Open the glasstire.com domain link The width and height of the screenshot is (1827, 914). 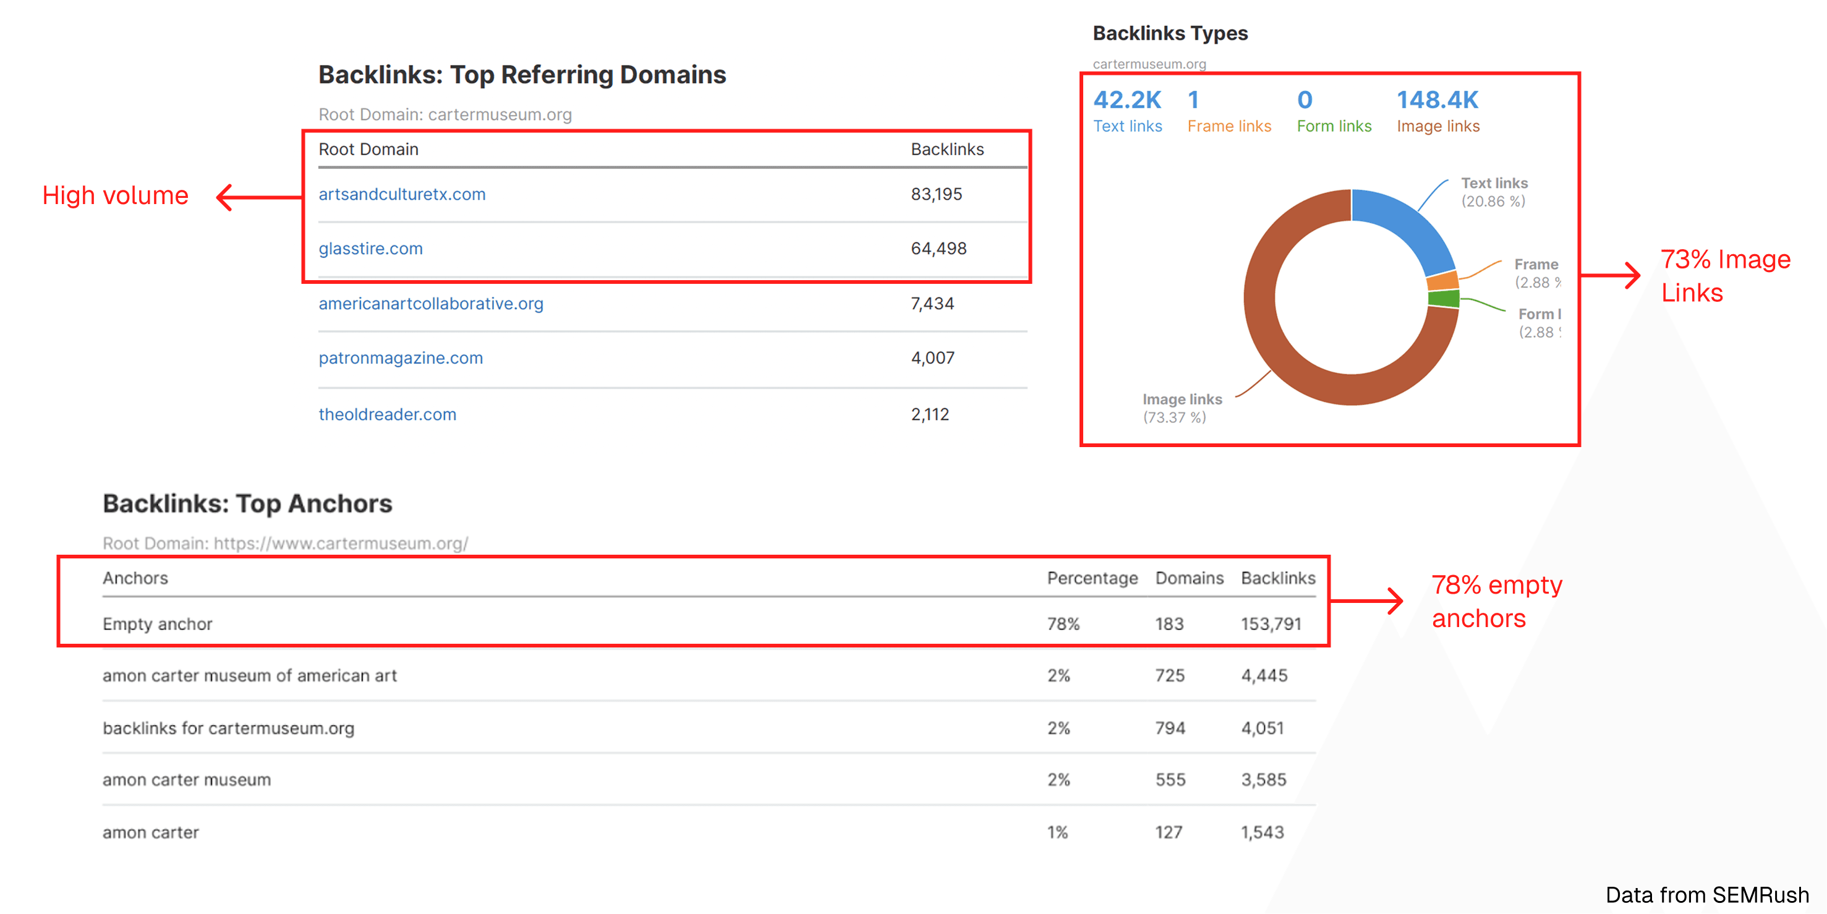(370, 249)
